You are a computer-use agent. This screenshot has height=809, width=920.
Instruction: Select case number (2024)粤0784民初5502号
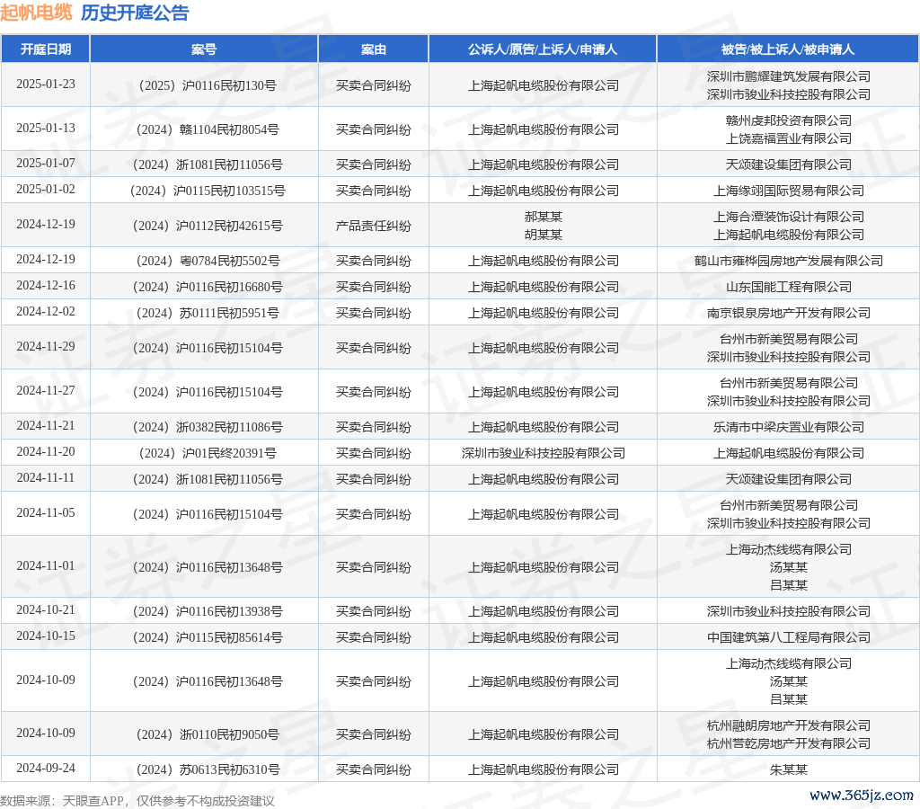[x=208, y=262]
